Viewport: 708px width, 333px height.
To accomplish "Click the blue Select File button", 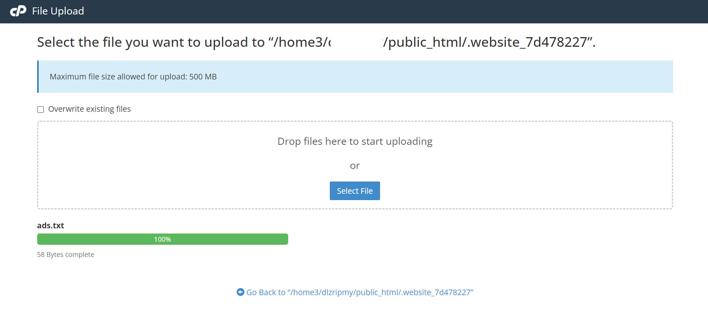I will [355, 191].
